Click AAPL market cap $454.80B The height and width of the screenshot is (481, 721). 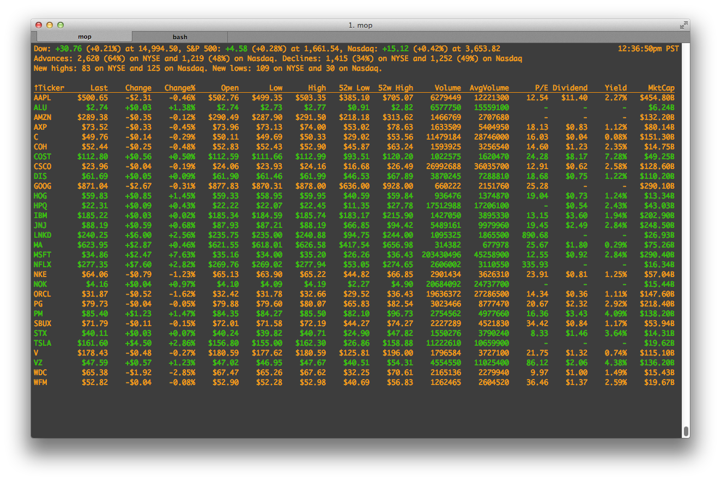click(657, 98)
